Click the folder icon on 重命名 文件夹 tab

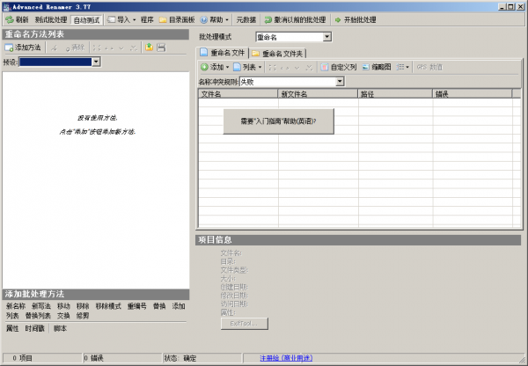pyautogui.click(x=256, y=54)
